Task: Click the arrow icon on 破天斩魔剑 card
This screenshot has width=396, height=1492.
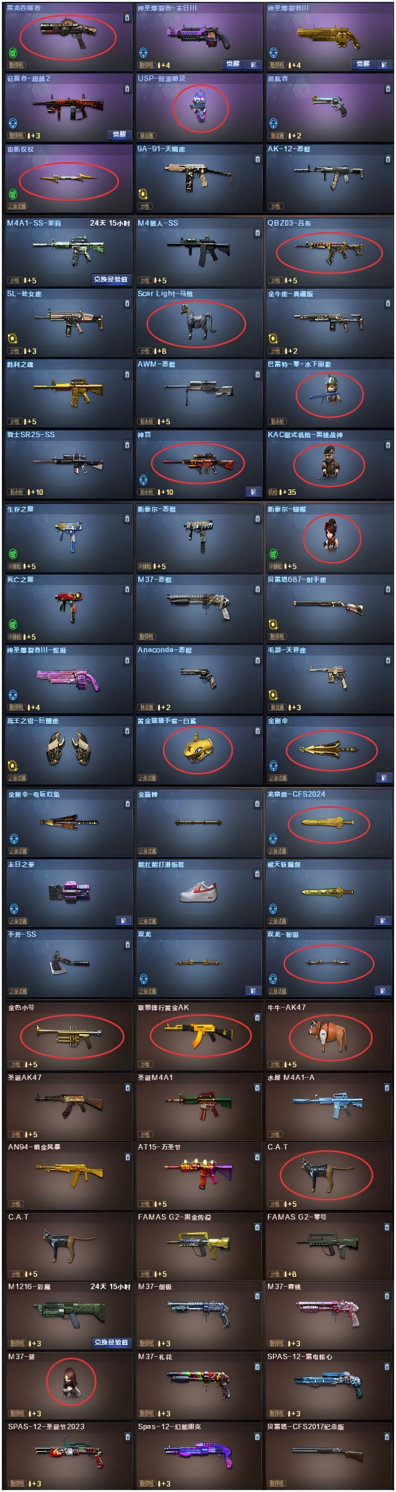Action: [x=384, y=921]
